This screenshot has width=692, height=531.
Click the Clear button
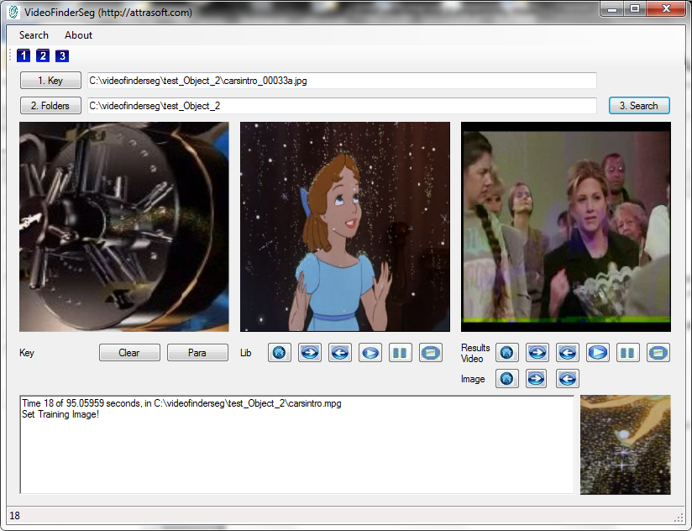coord(129,353)
